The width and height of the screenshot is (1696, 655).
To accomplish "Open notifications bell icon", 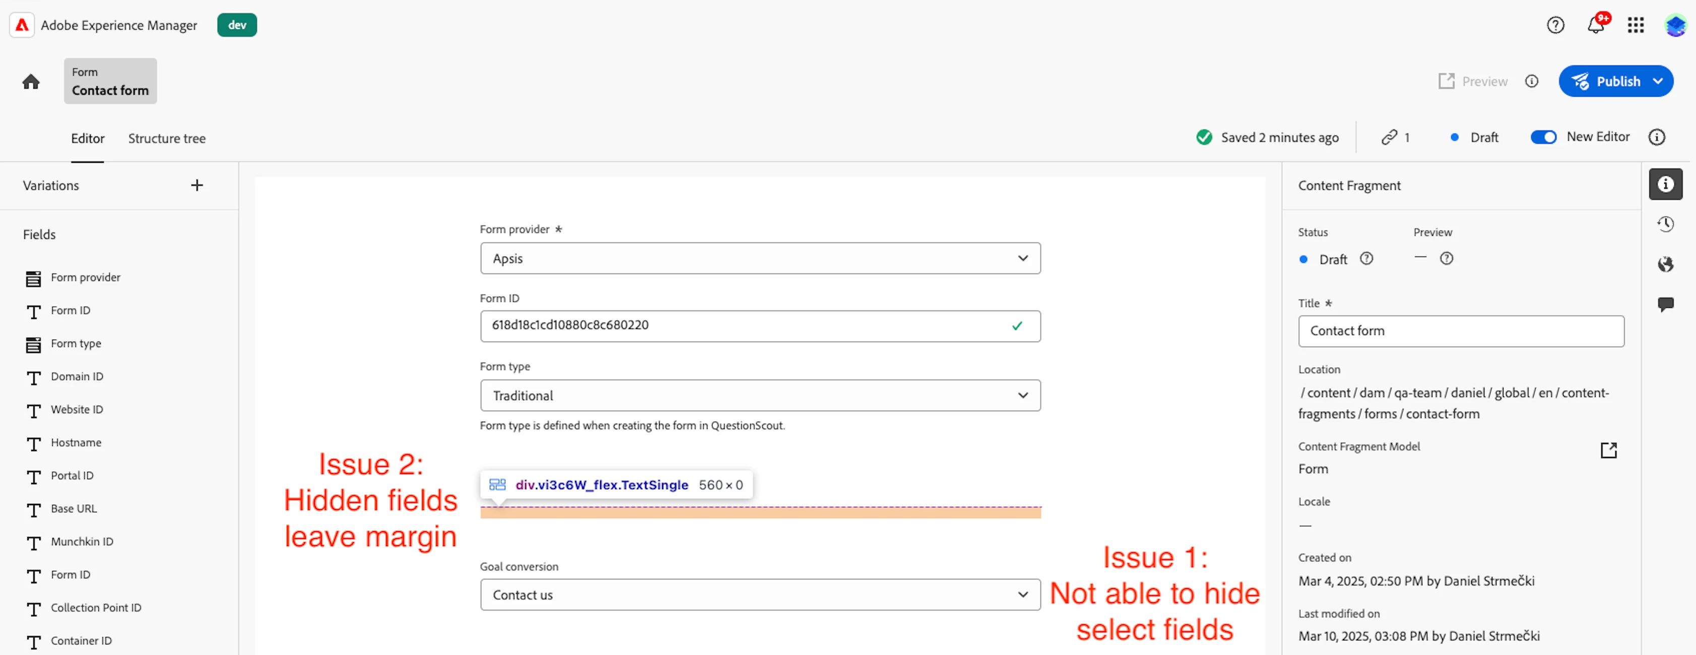I will pyautogui.click(x=1595, y=25).
